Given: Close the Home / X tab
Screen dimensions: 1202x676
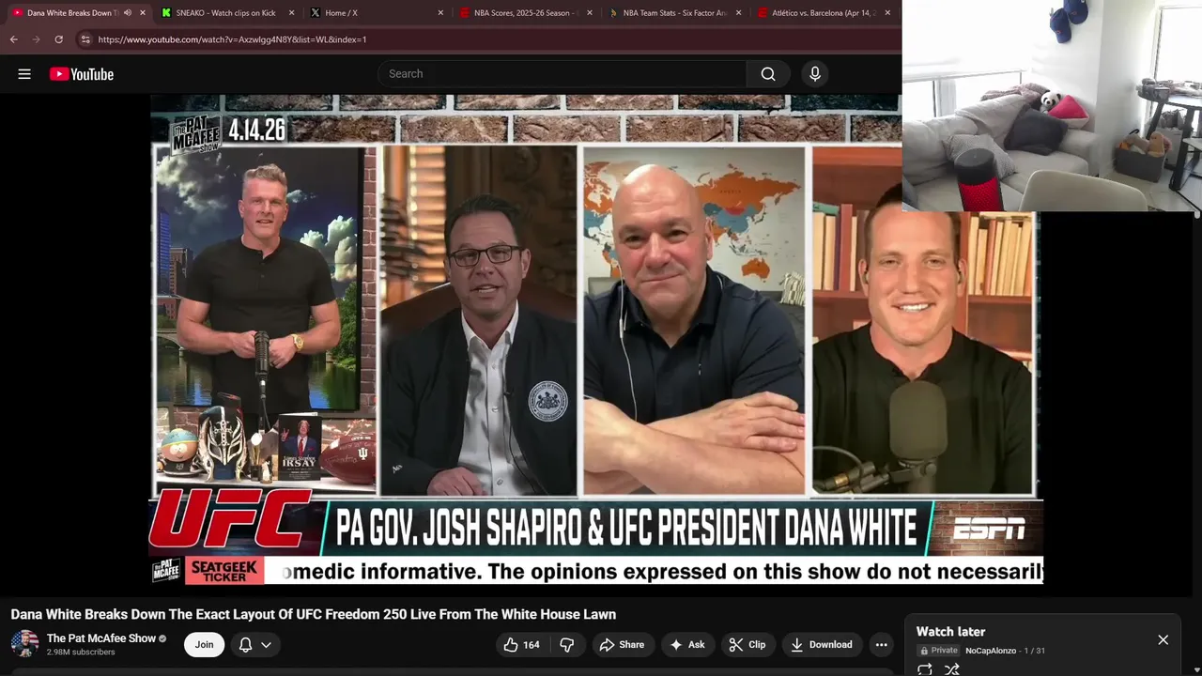Looking at the screenshot, I should [440, 13].
